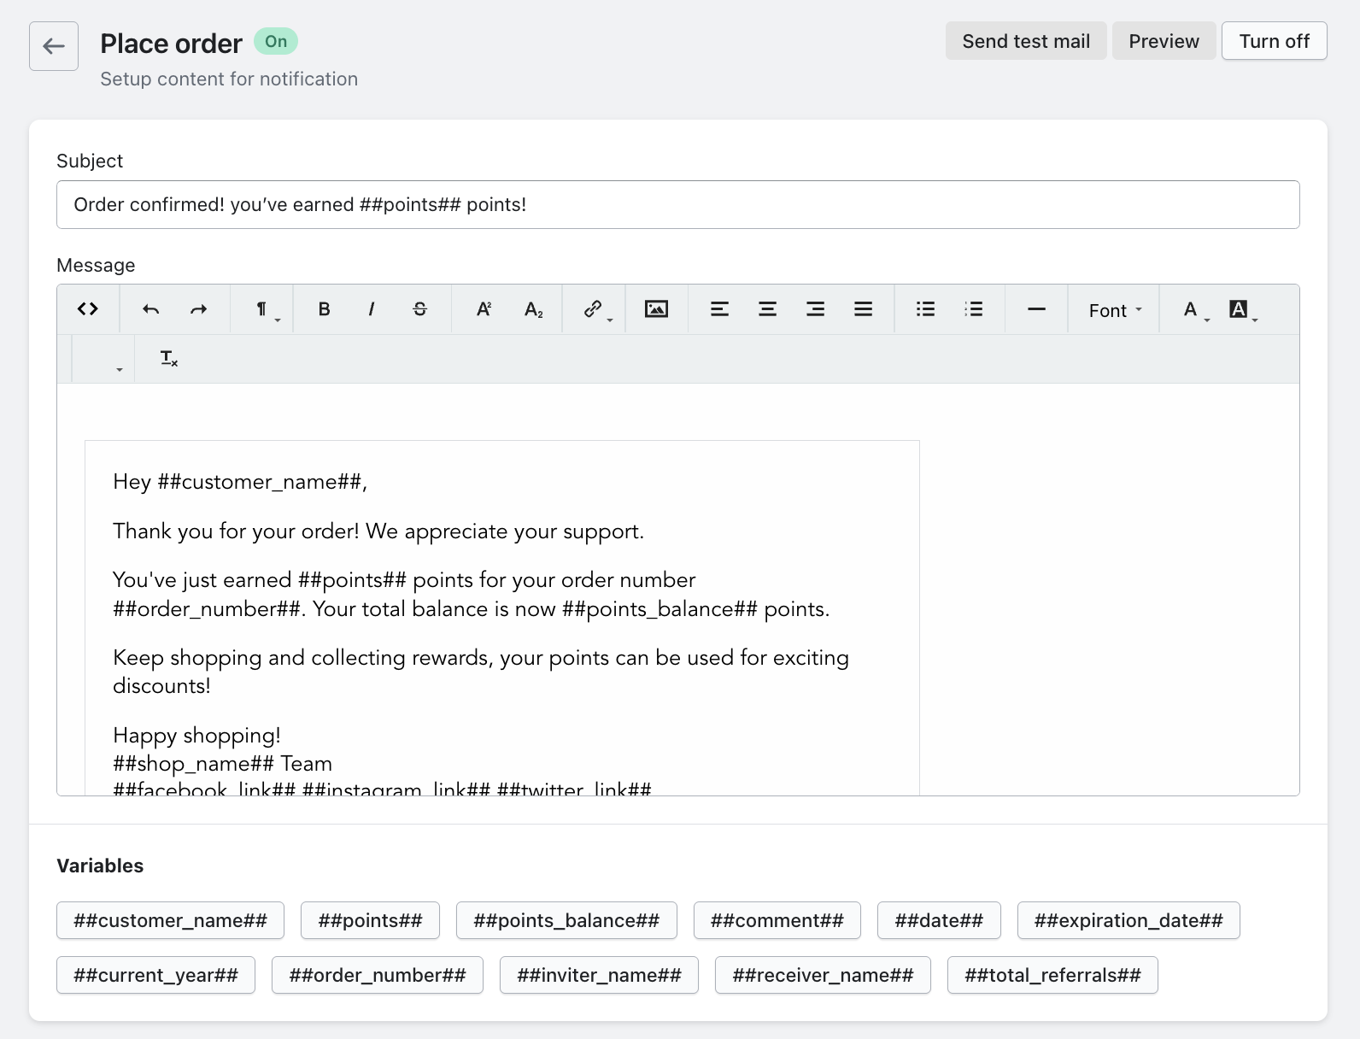Insert a numbered list
Image resolution: width=1360 pixels, height=1039 pixels.
point(973,309)
